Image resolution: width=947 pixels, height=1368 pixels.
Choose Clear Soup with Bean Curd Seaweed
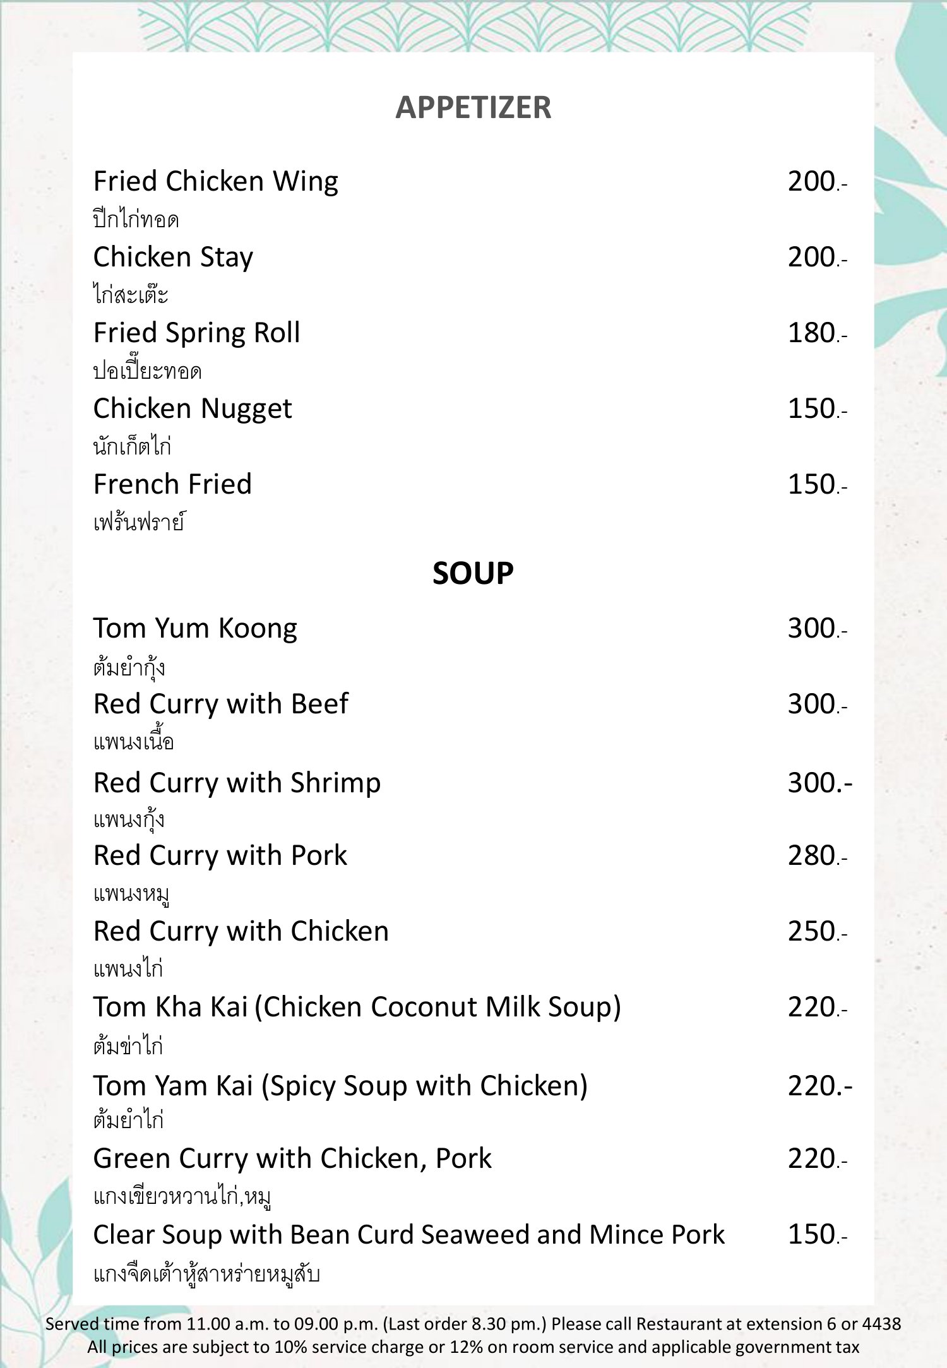point(408,1234)
